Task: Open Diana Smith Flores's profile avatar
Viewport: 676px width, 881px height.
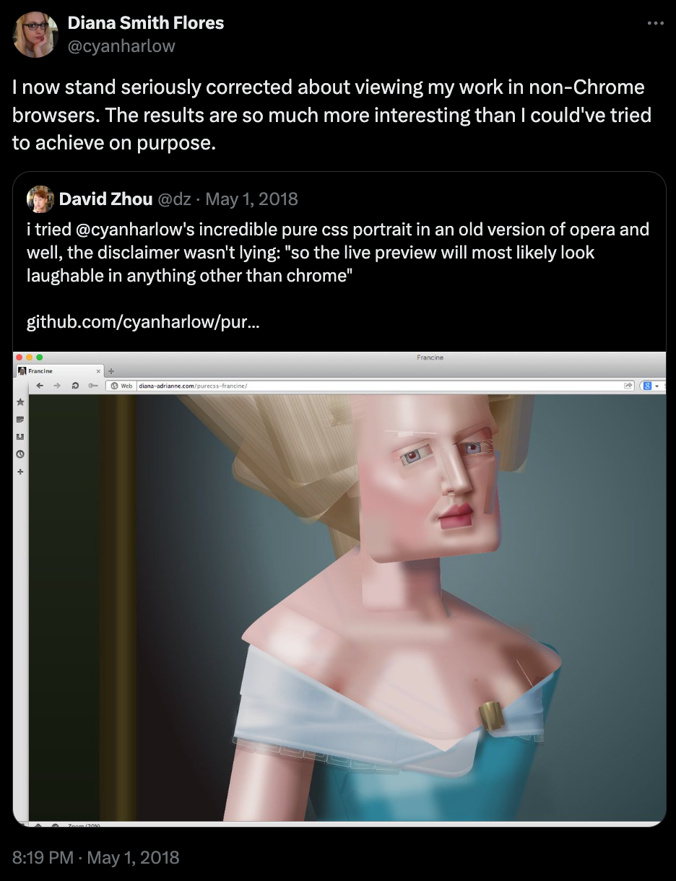Action: click(x=35, y=35)
